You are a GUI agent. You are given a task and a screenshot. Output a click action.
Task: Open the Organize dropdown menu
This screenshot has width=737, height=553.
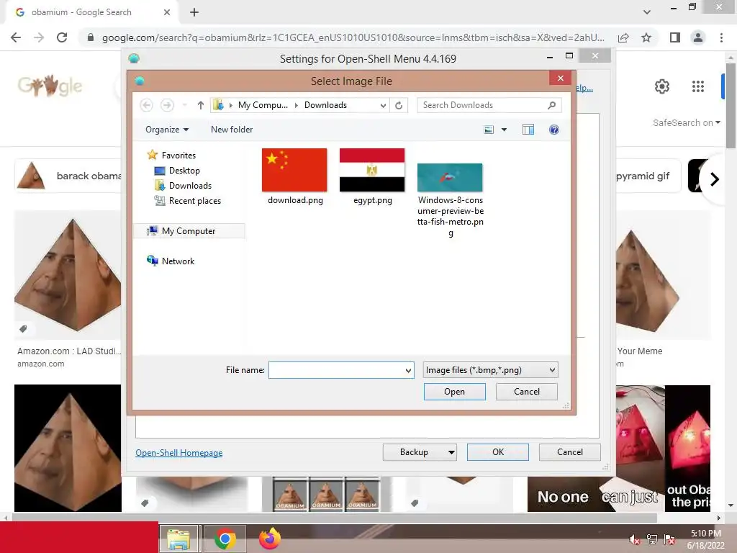(x=167, y=130)
